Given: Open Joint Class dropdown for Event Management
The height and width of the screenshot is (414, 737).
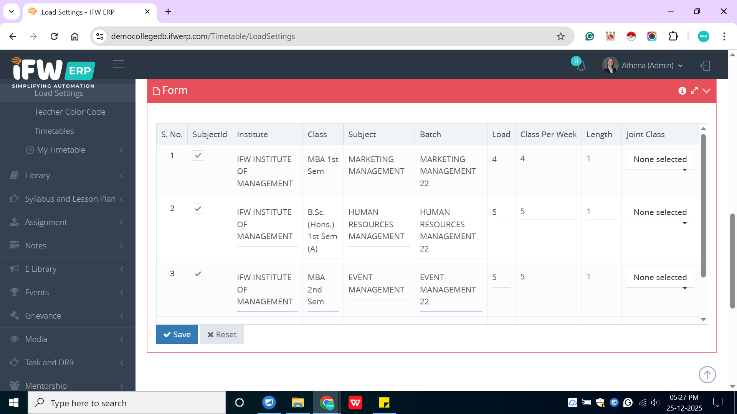Looking at the screenshot, I should click(x=660, y=278).
